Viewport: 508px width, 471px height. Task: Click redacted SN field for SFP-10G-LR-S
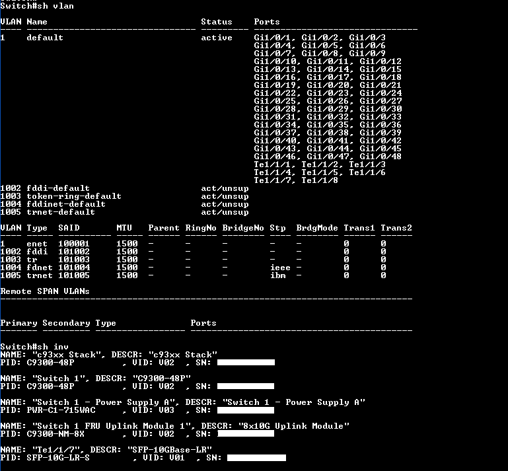(x=256, y=458)
